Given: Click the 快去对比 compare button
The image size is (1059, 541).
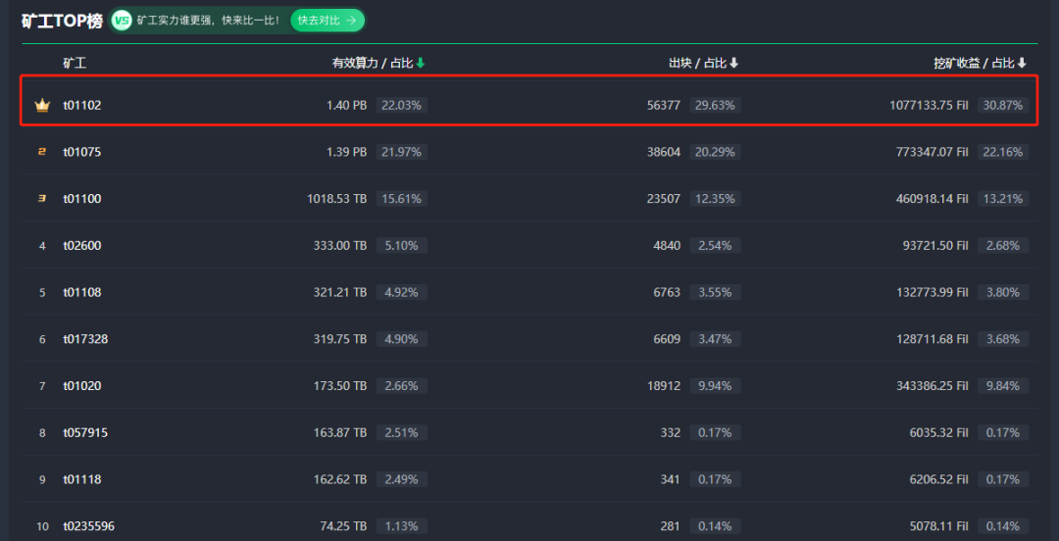Looking at the screenshot, I should (327, 21).
